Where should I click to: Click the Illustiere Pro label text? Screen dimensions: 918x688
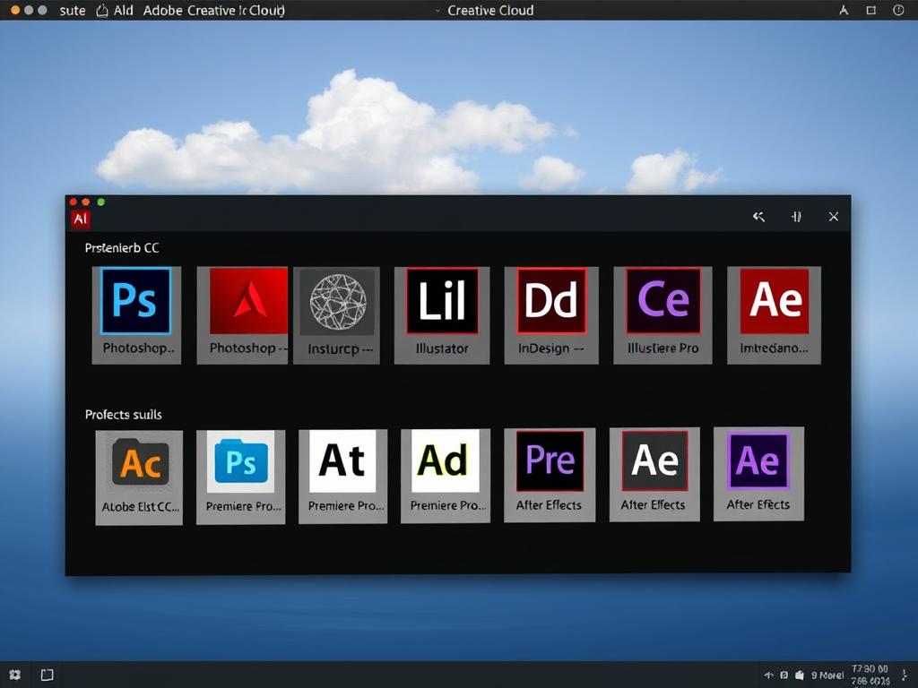click(x=663, y=348)
